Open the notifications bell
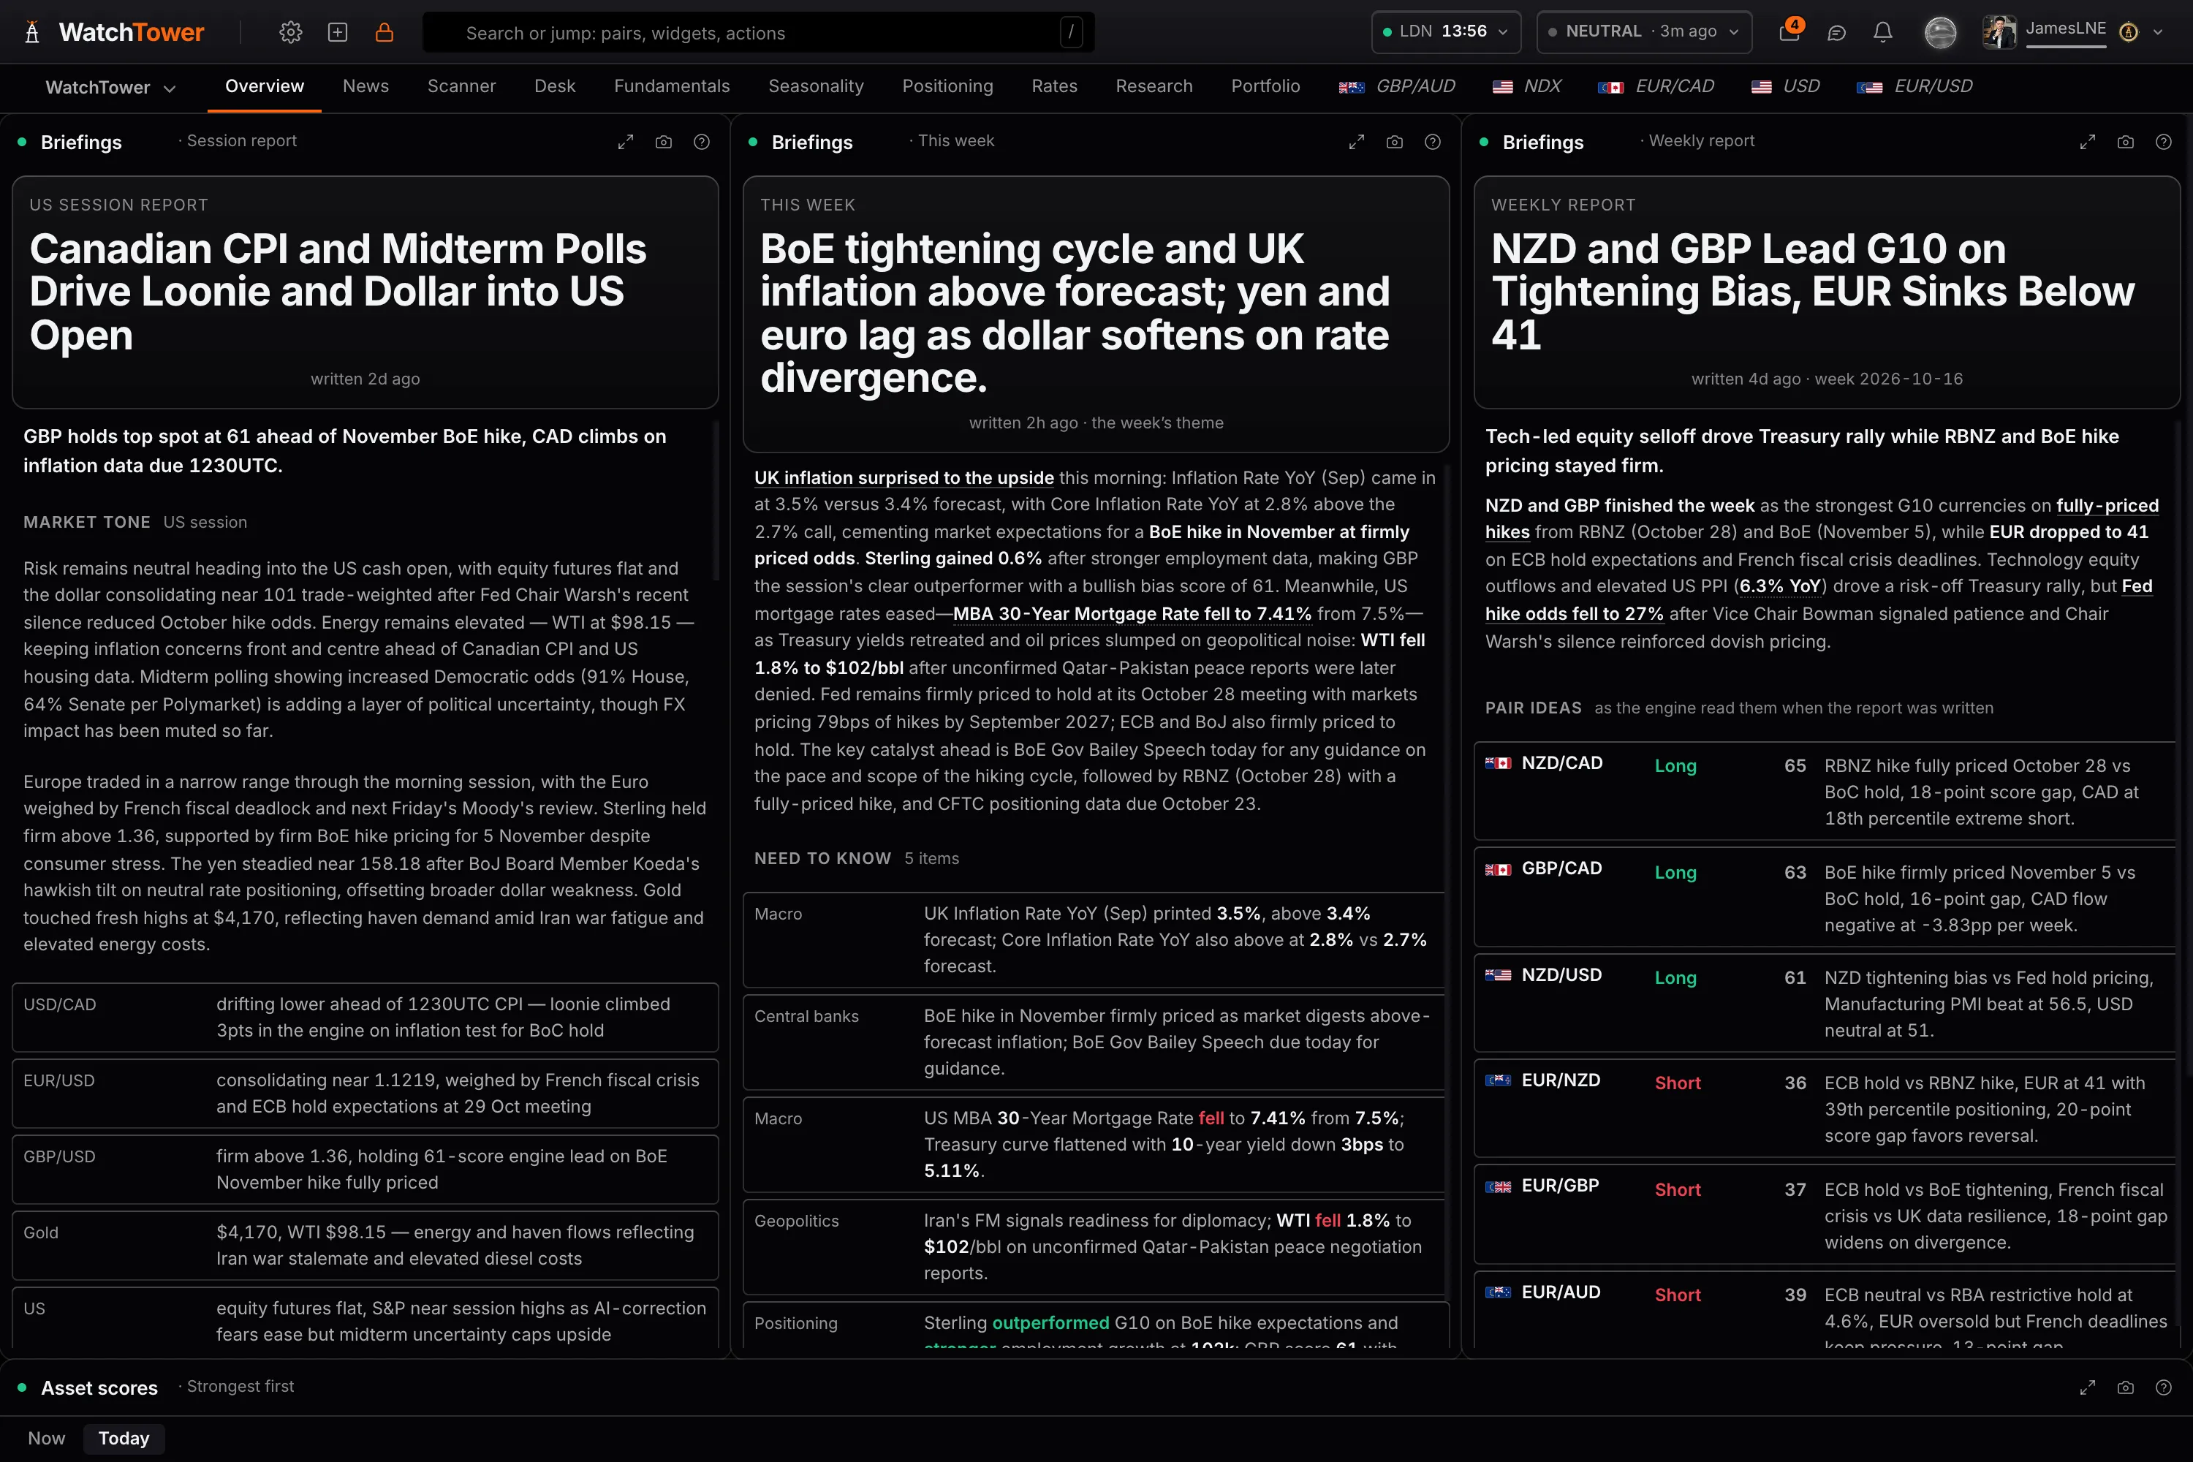 (1884, 33)
